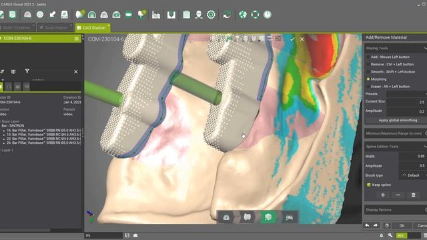Select the fourth tab icon in the order panel
The width and height of the screenshot is (427, 240).
tap(27, 87)
